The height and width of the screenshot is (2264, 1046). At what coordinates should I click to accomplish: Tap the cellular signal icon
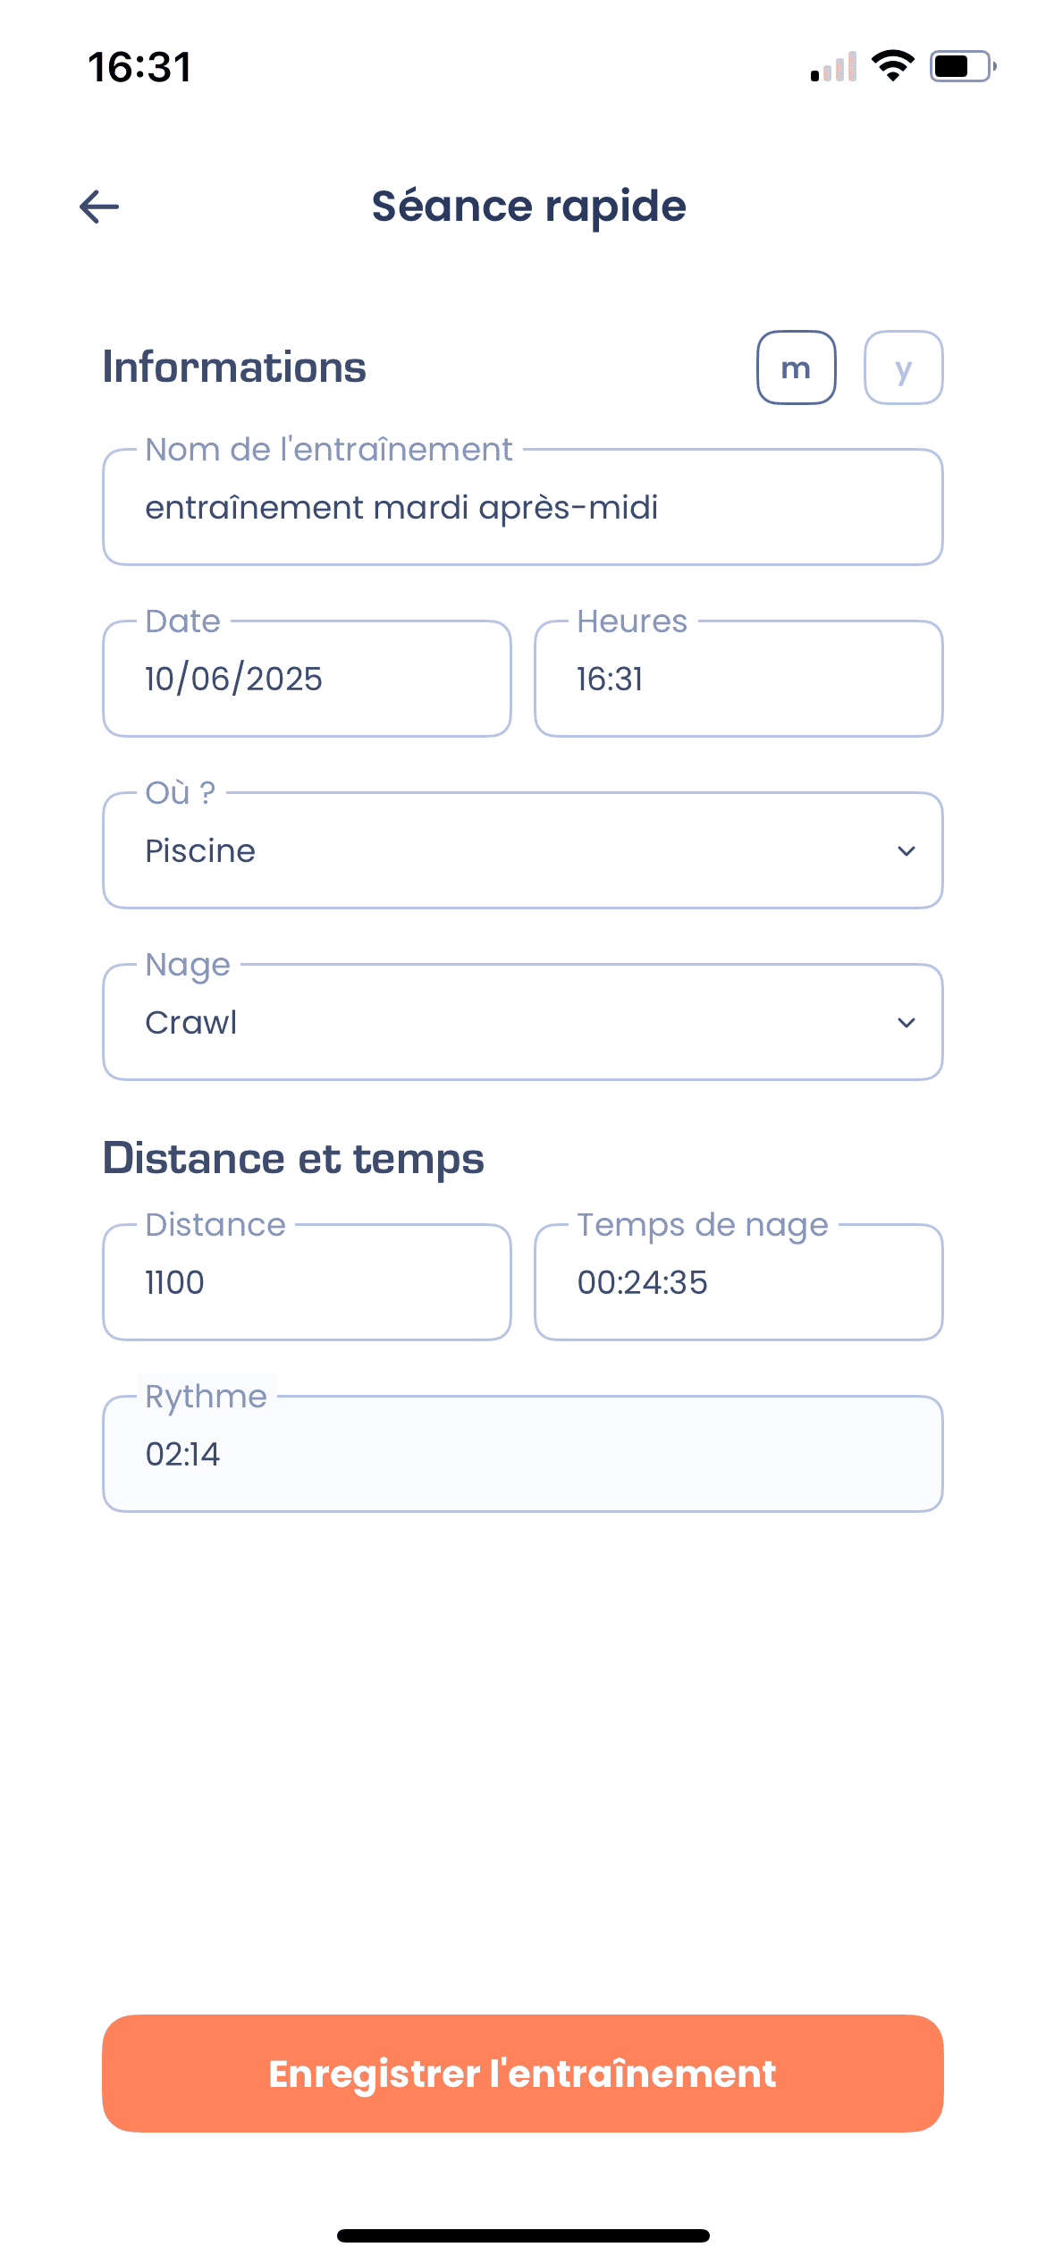(833, 67)
